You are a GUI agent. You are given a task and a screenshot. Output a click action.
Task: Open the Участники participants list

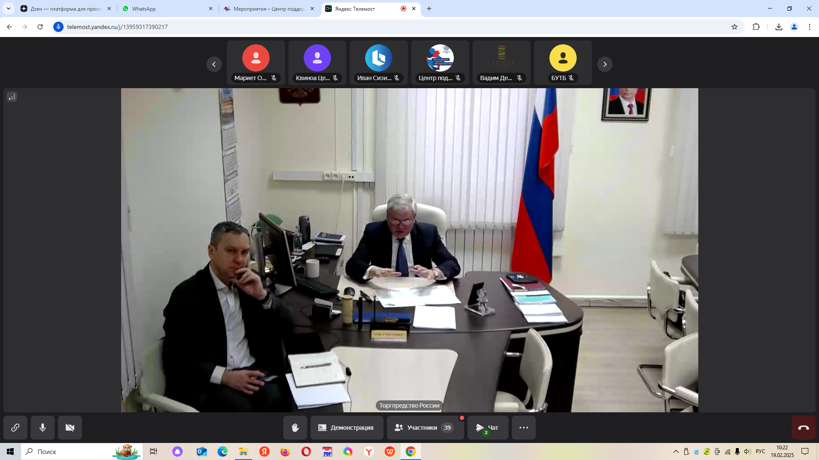tap(425, 428)
